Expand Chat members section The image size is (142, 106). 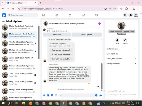pos(121,54)
